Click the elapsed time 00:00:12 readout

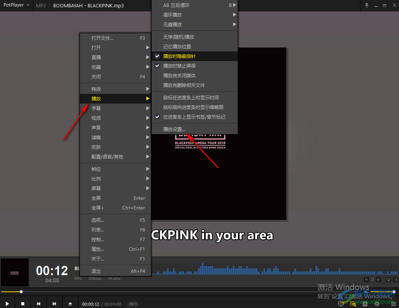point(91,304)
